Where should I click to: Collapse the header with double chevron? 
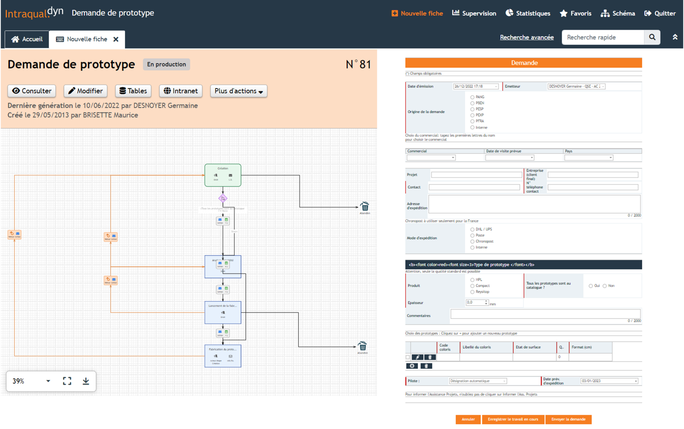[675, 37]
